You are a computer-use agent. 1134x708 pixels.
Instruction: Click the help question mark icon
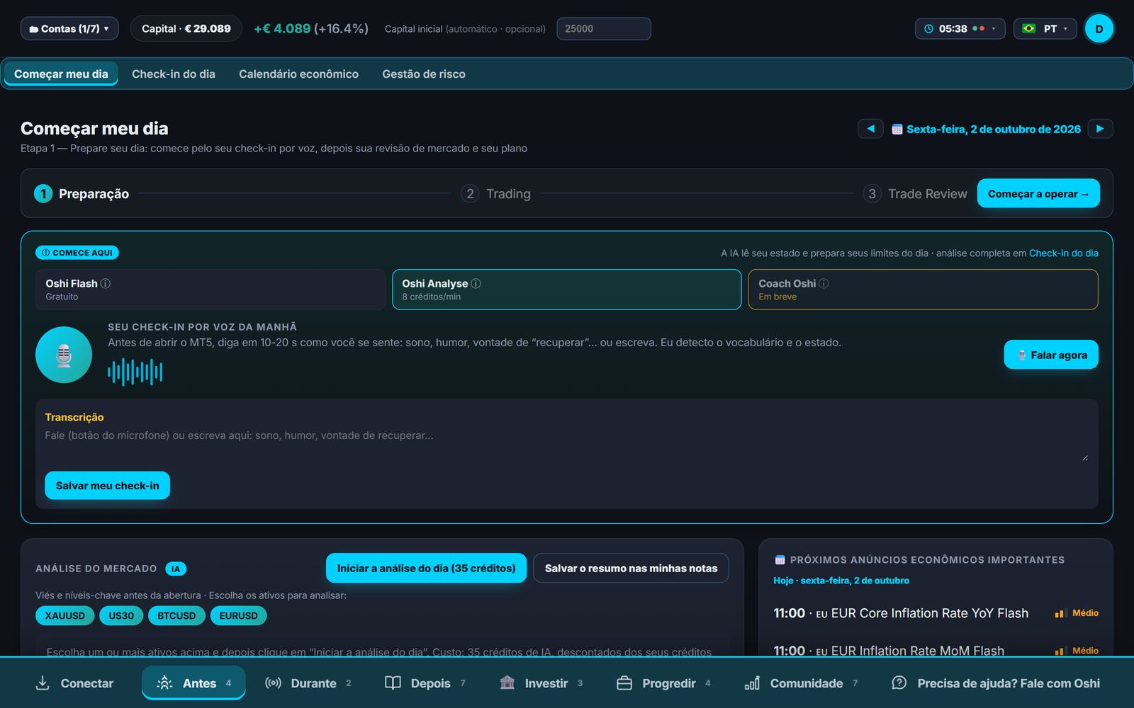pyautogui.click(x=899, y=683)
